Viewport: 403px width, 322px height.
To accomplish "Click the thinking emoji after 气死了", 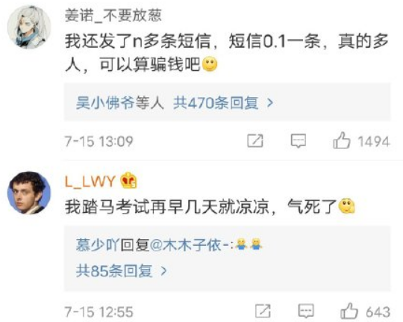I will pyautogui.click(x=347, y=206).
